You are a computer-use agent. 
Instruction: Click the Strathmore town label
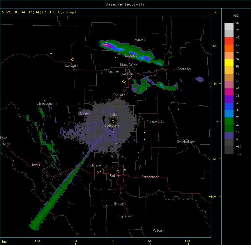pyautogui.click(x=150, y=177)
